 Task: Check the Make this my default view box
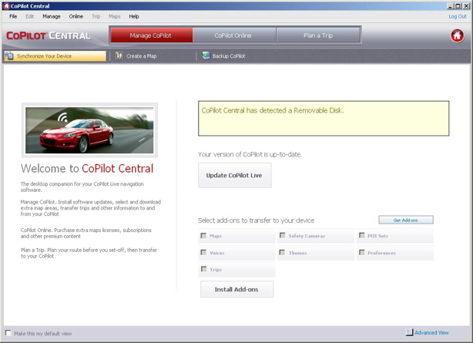pos(8,333)
